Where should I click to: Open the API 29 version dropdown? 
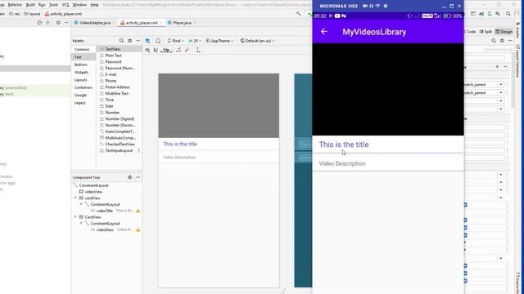click(195, 41)
